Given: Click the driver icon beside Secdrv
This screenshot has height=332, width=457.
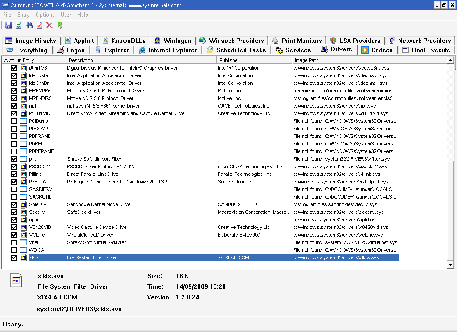Looking at the screenshot, I should (x=24, y=212).
